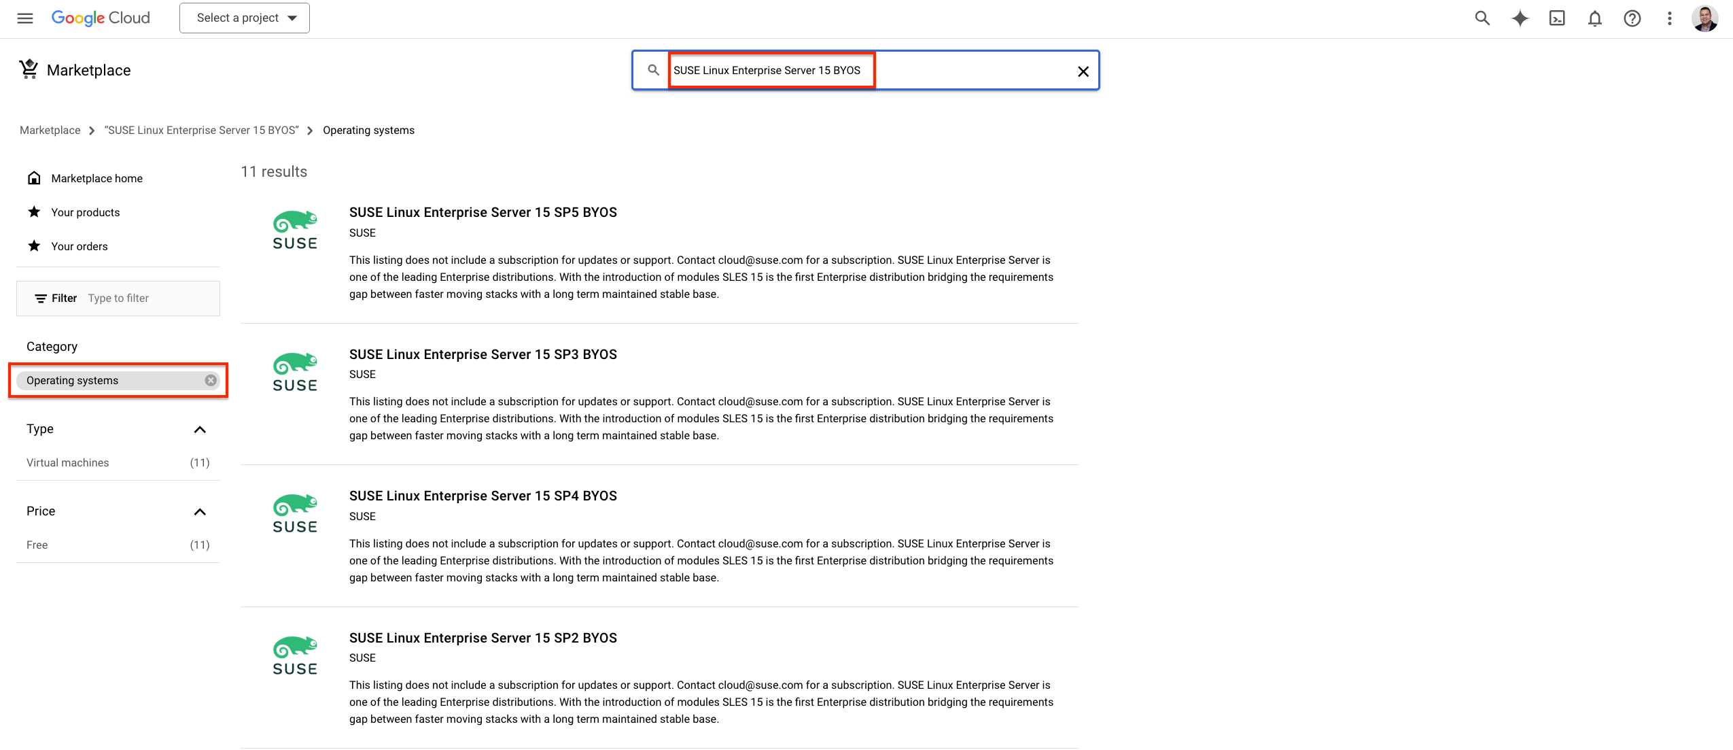This screenshot has width=1733, height=750.
Task: Open the notifications bell
Action: [x=1594, y=18]
